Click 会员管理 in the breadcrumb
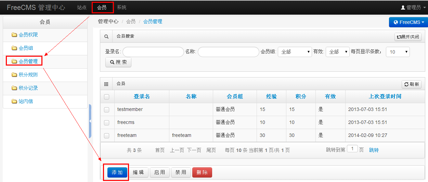The image size is (428, 182). [153, 22]
